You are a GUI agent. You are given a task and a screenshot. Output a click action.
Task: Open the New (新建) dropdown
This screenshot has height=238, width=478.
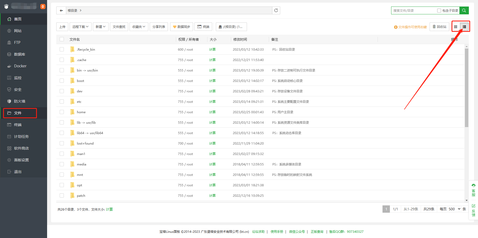pos(100,27)
